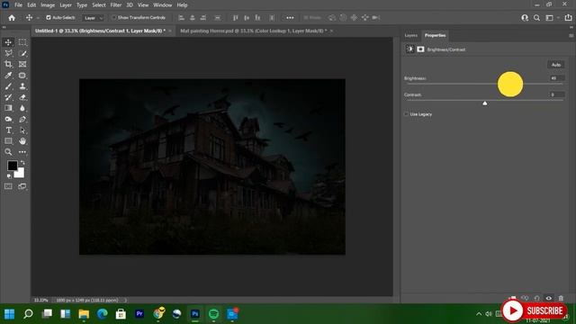Select the Move tool in the toolbox
The image size is (576, 324).
pos(8,42)
